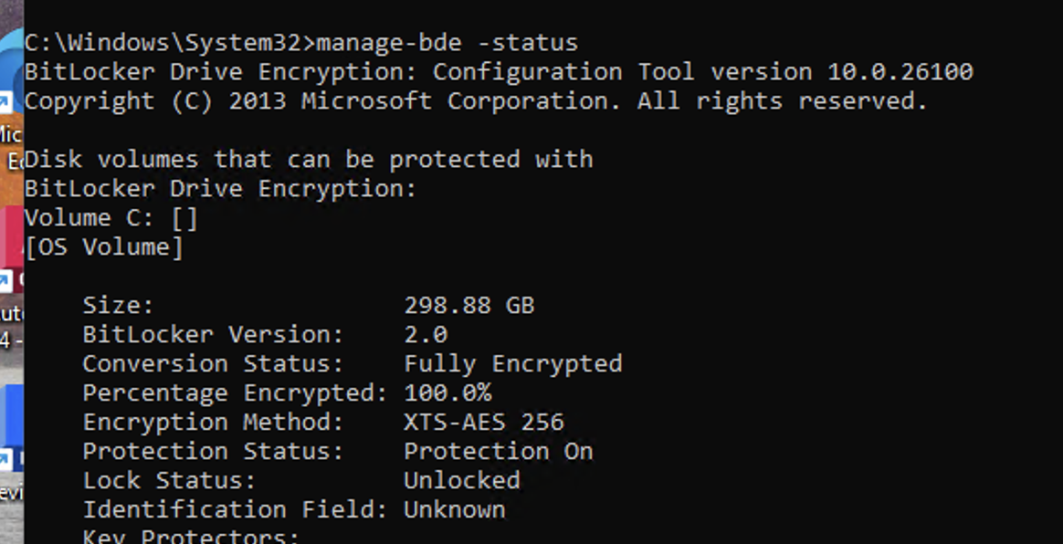Click the Unlocked lock status value

pos(462,480)
